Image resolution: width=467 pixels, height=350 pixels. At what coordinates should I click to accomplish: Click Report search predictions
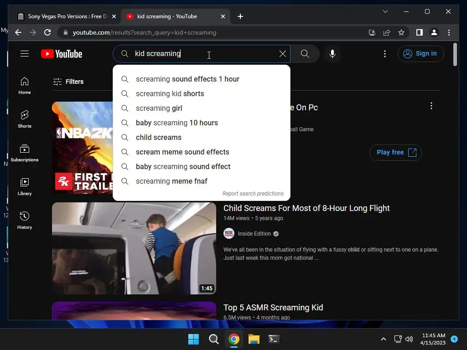253,193
